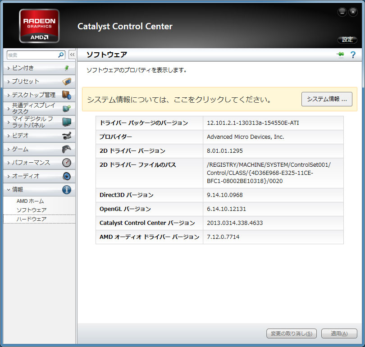This screenshot has width=365, height=347.
Task: Click the blue information icon
Action: tap(67, 190)
